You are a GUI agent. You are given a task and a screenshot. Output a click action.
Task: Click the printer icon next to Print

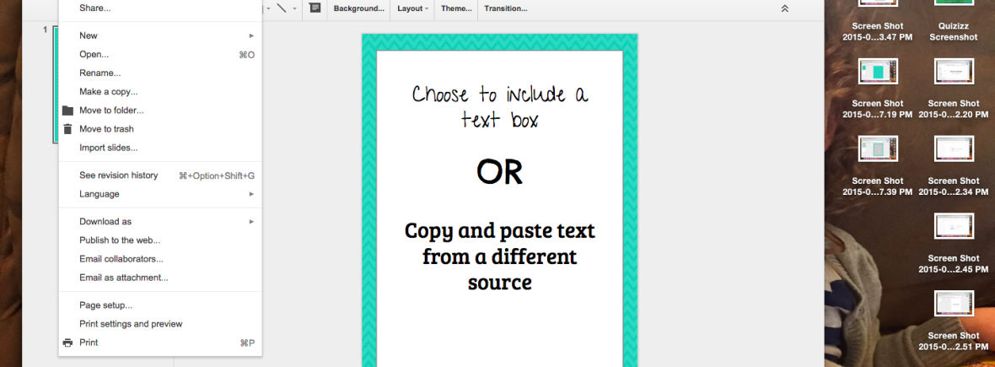[x=68, y=343]
